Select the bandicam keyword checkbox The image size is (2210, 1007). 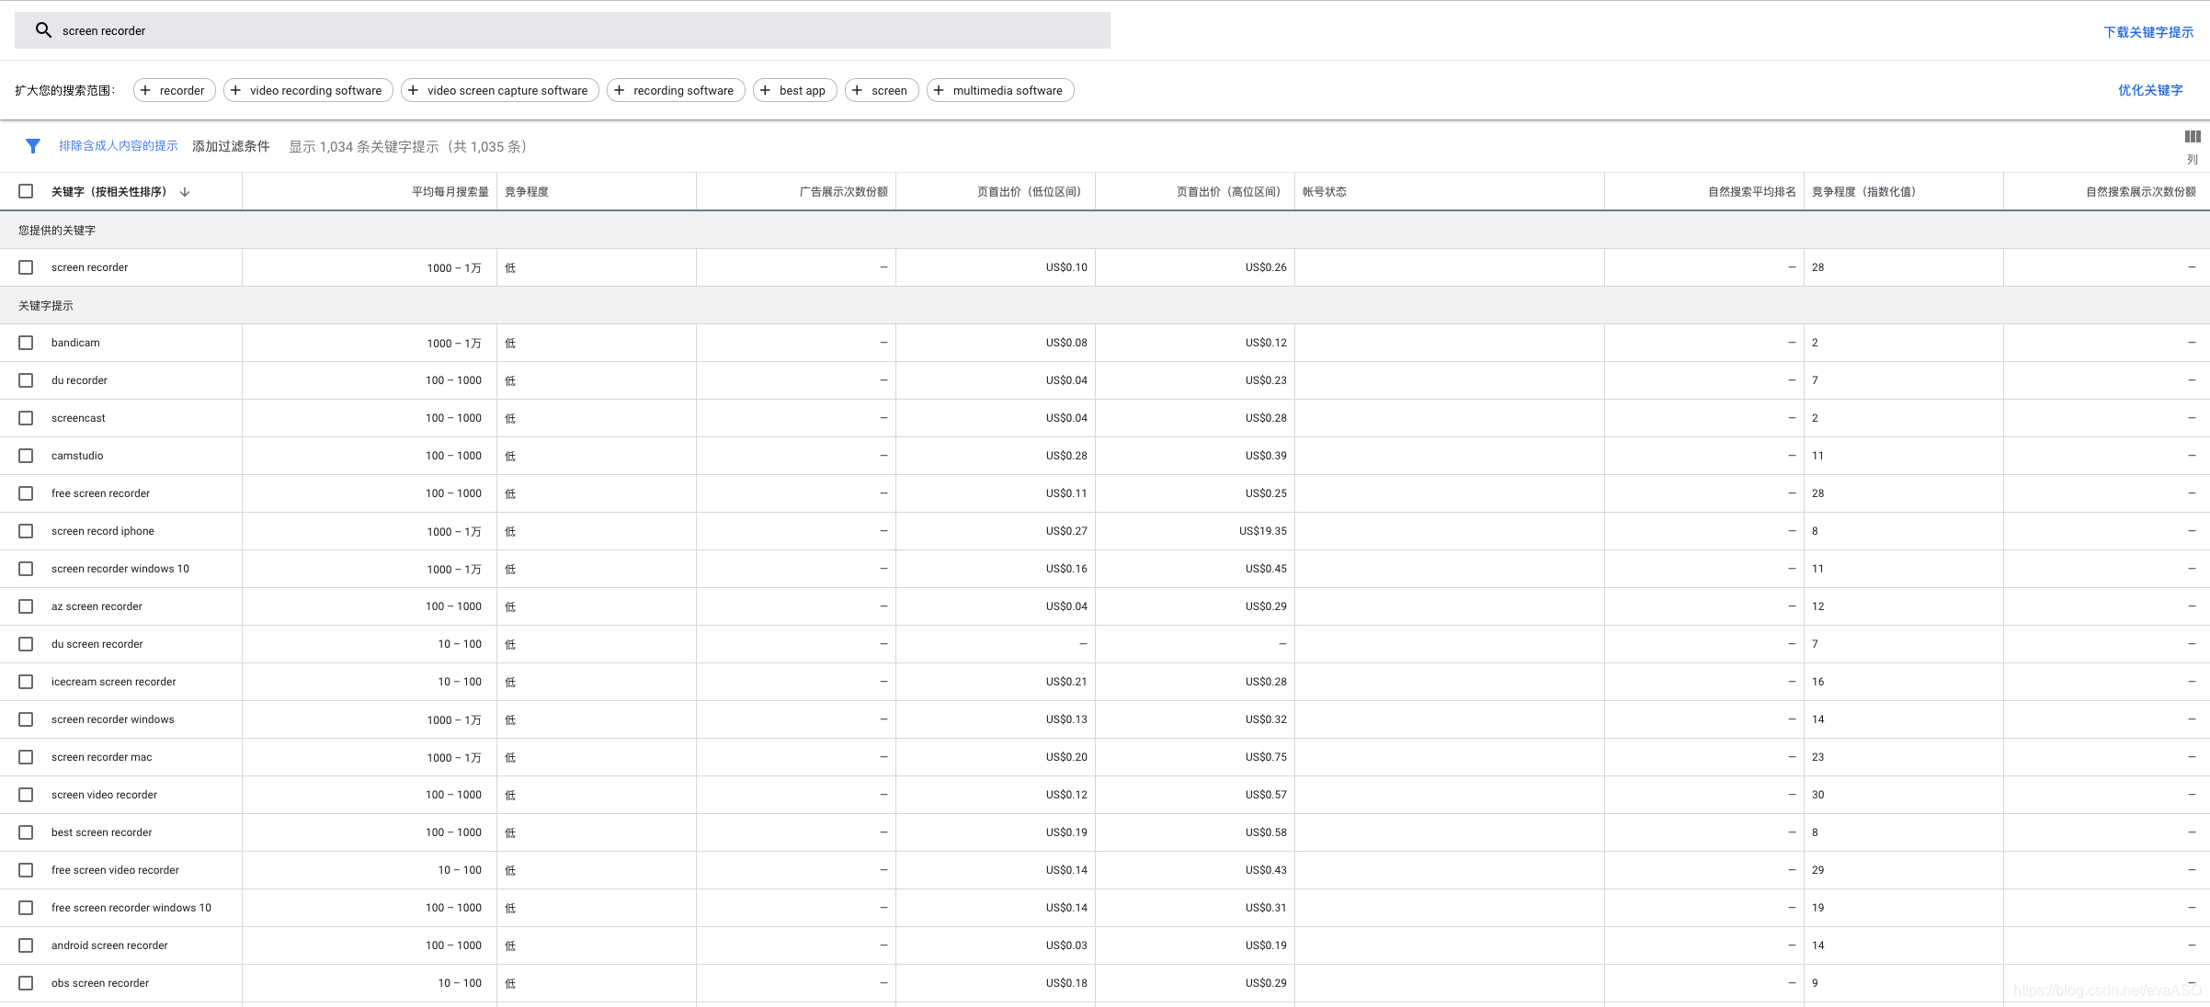pos(26,343)
